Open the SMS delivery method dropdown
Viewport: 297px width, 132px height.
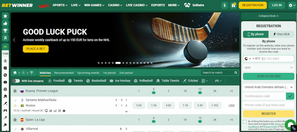pyautogui.click(x=269, y=67)
